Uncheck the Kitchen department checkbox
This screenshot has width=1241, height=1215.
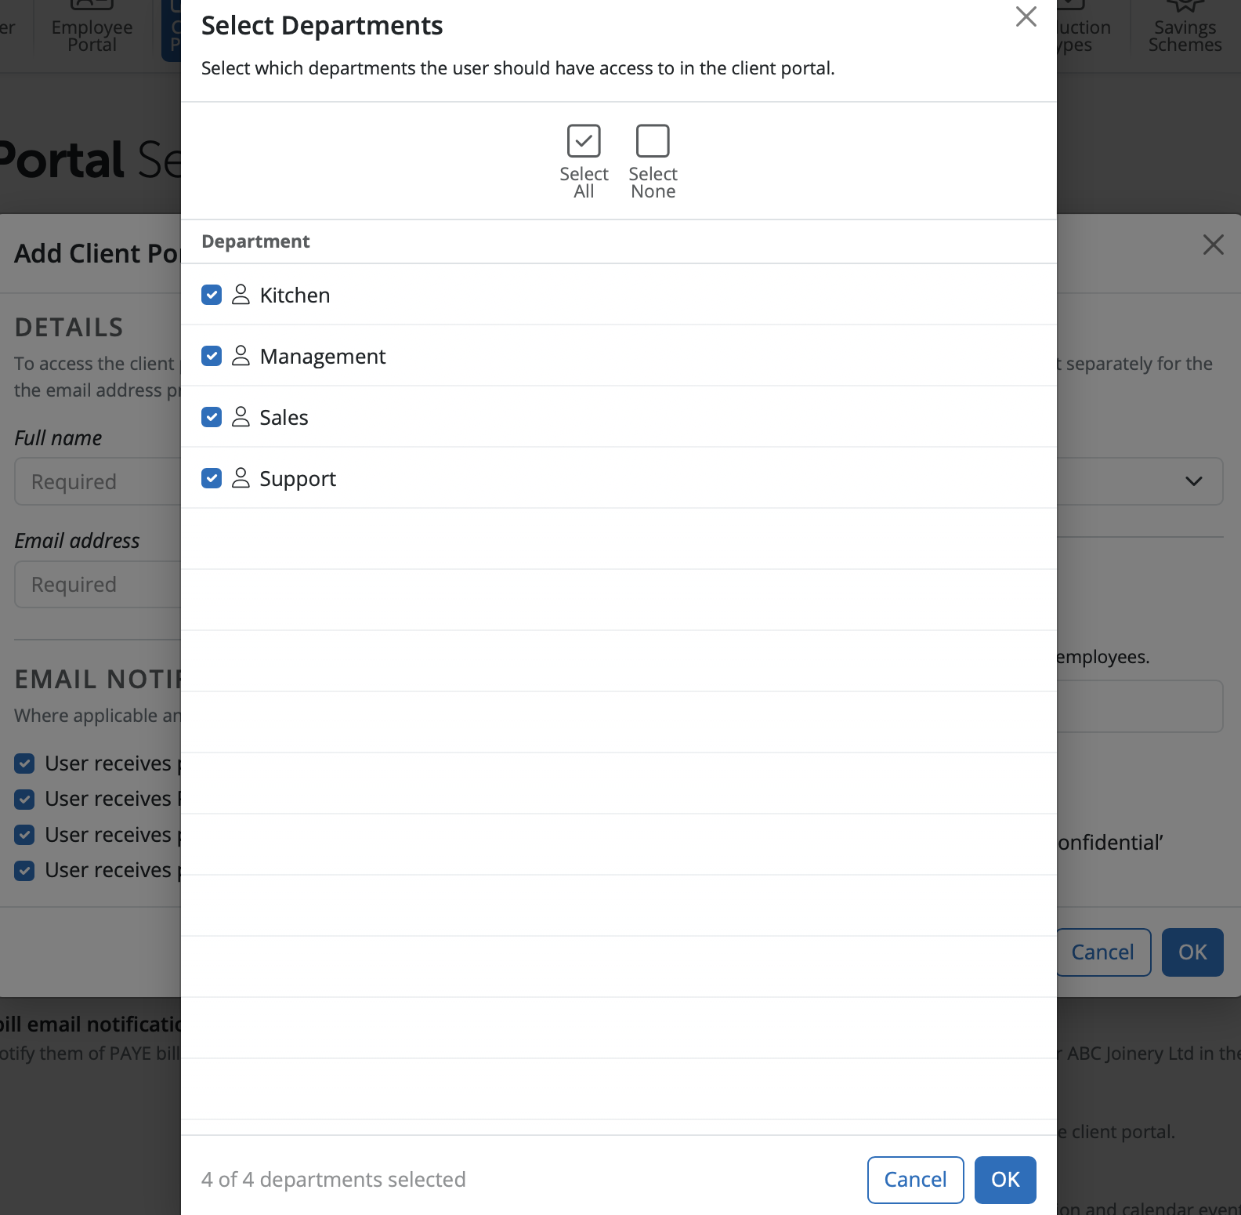(x=212, y=295)
